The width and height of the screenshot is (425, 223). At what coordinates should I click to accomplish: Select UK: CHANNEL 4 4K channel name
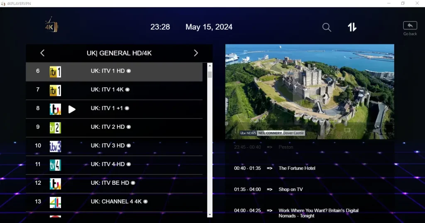pos(116,201)
